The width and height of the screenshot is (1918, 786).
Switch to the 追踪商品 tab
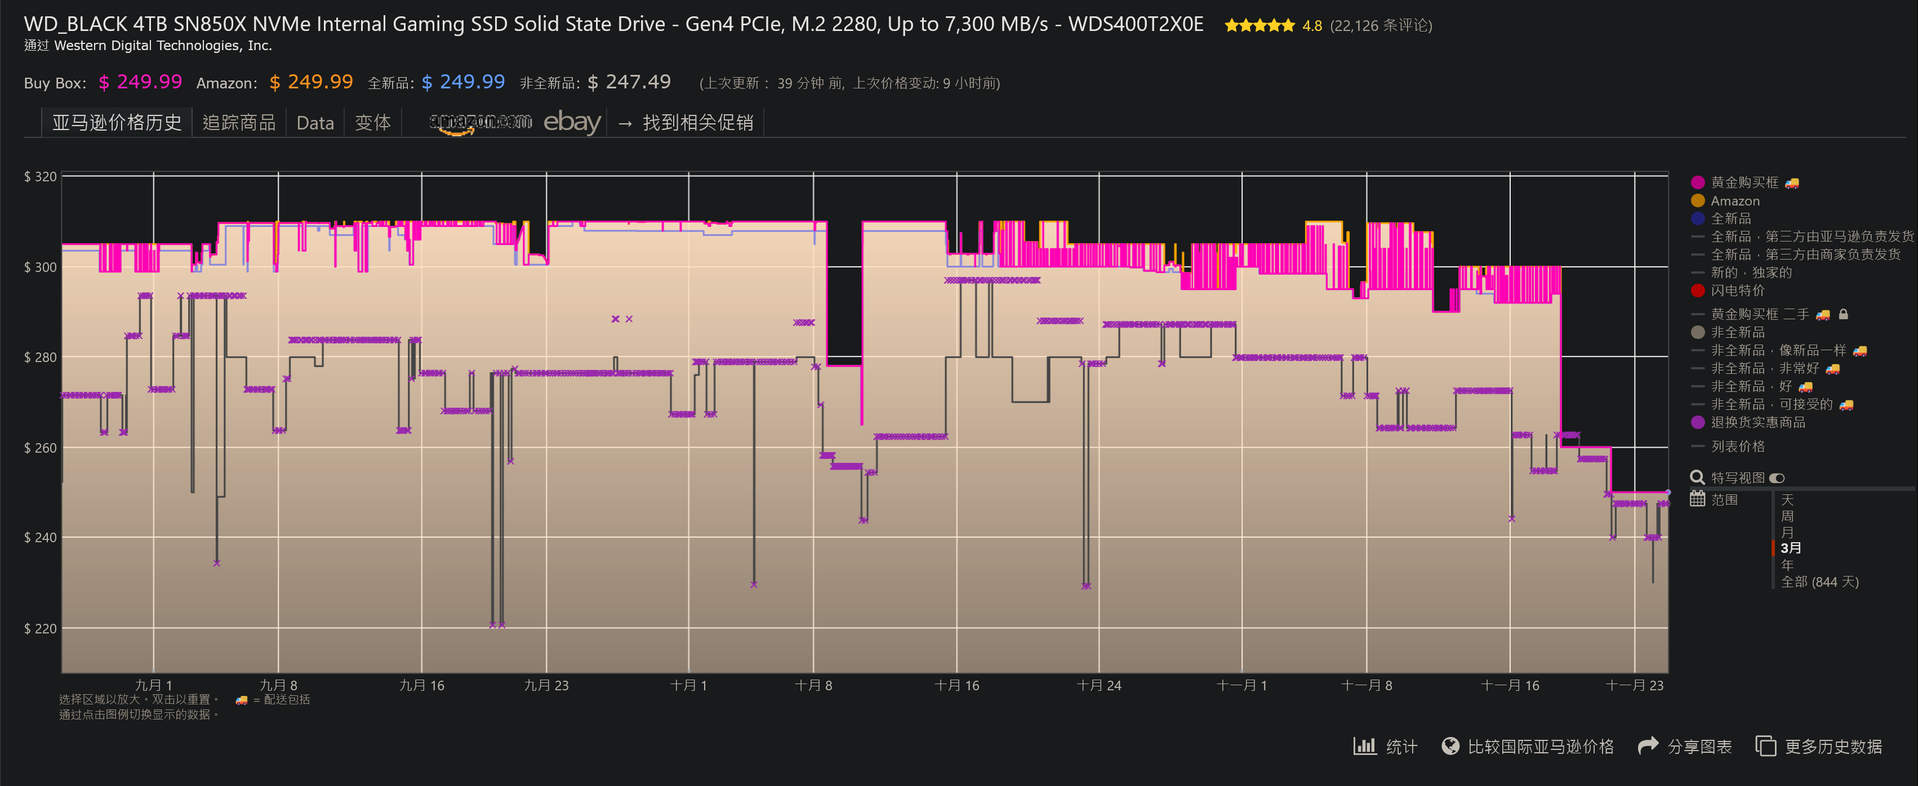(x=239, y=123)
